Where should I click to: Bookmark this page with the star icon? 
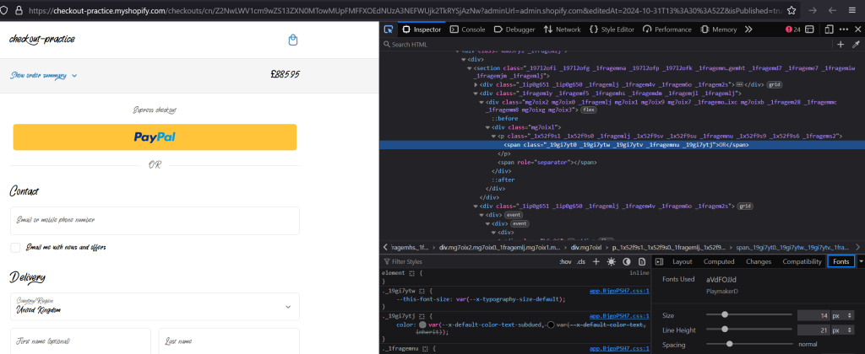(x=791, y=11)
